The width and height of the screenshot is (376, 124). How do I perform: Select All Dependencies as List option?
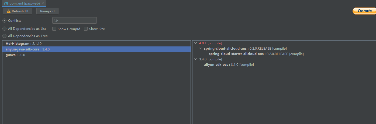coord(5,29)
